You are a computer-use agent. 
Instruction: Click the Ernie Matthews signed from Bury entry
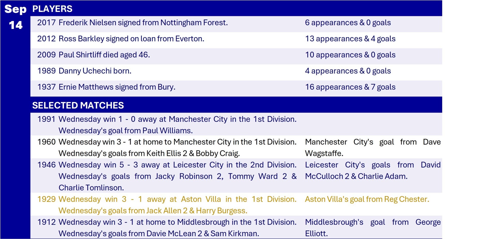tap(106, 87)
